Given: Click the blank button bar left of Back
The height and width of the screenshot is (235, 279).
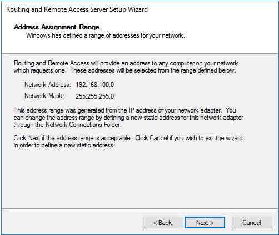Looking at the screenshot, I should 72,223.
